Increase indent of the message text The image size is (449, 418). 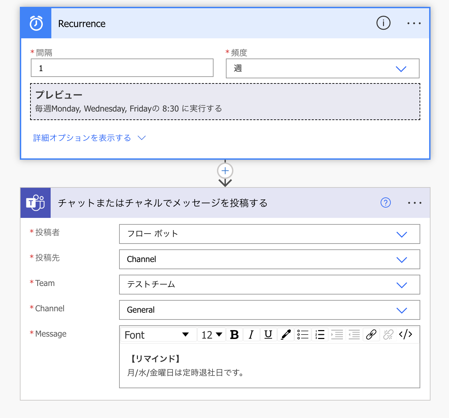(337, 335)
